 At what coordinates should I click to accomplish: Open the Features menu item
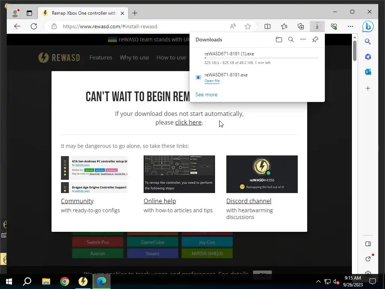click(x=101, y=58)
